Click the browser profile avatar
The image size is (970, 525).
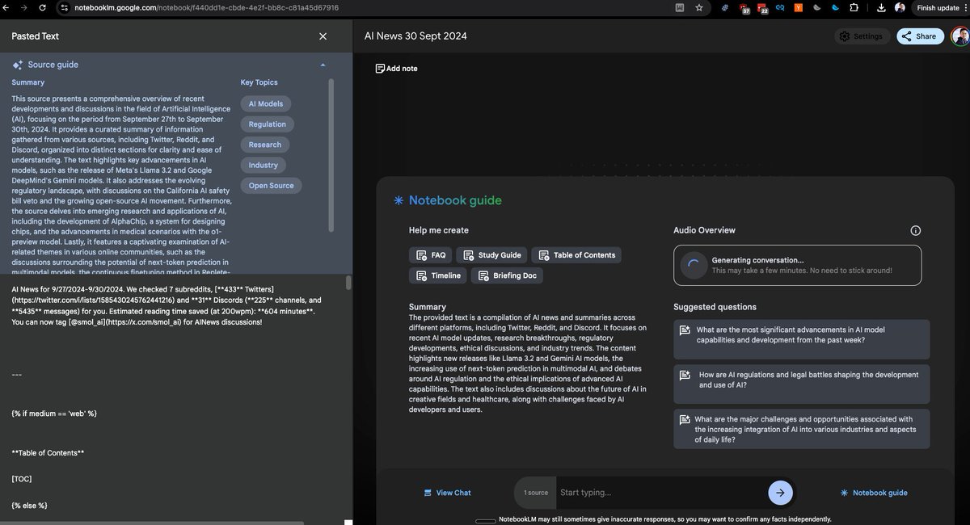[900, 7]
